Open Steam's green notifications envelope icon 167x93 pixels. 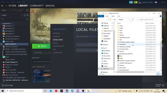pos(136,2)
